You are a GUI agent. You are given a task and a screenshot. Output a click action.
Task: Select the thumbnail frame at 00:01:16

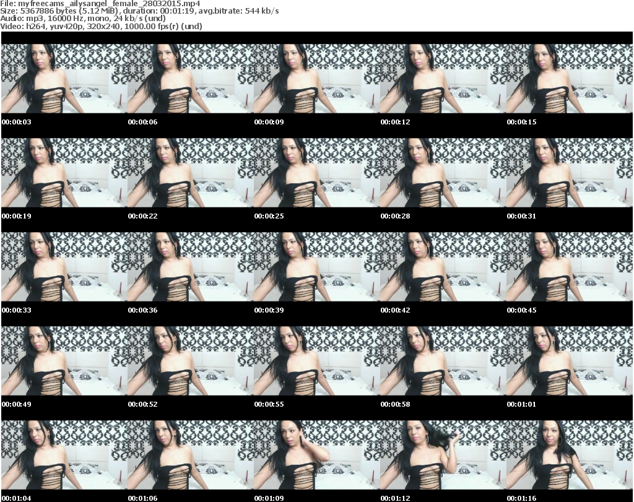click(570, 455)
